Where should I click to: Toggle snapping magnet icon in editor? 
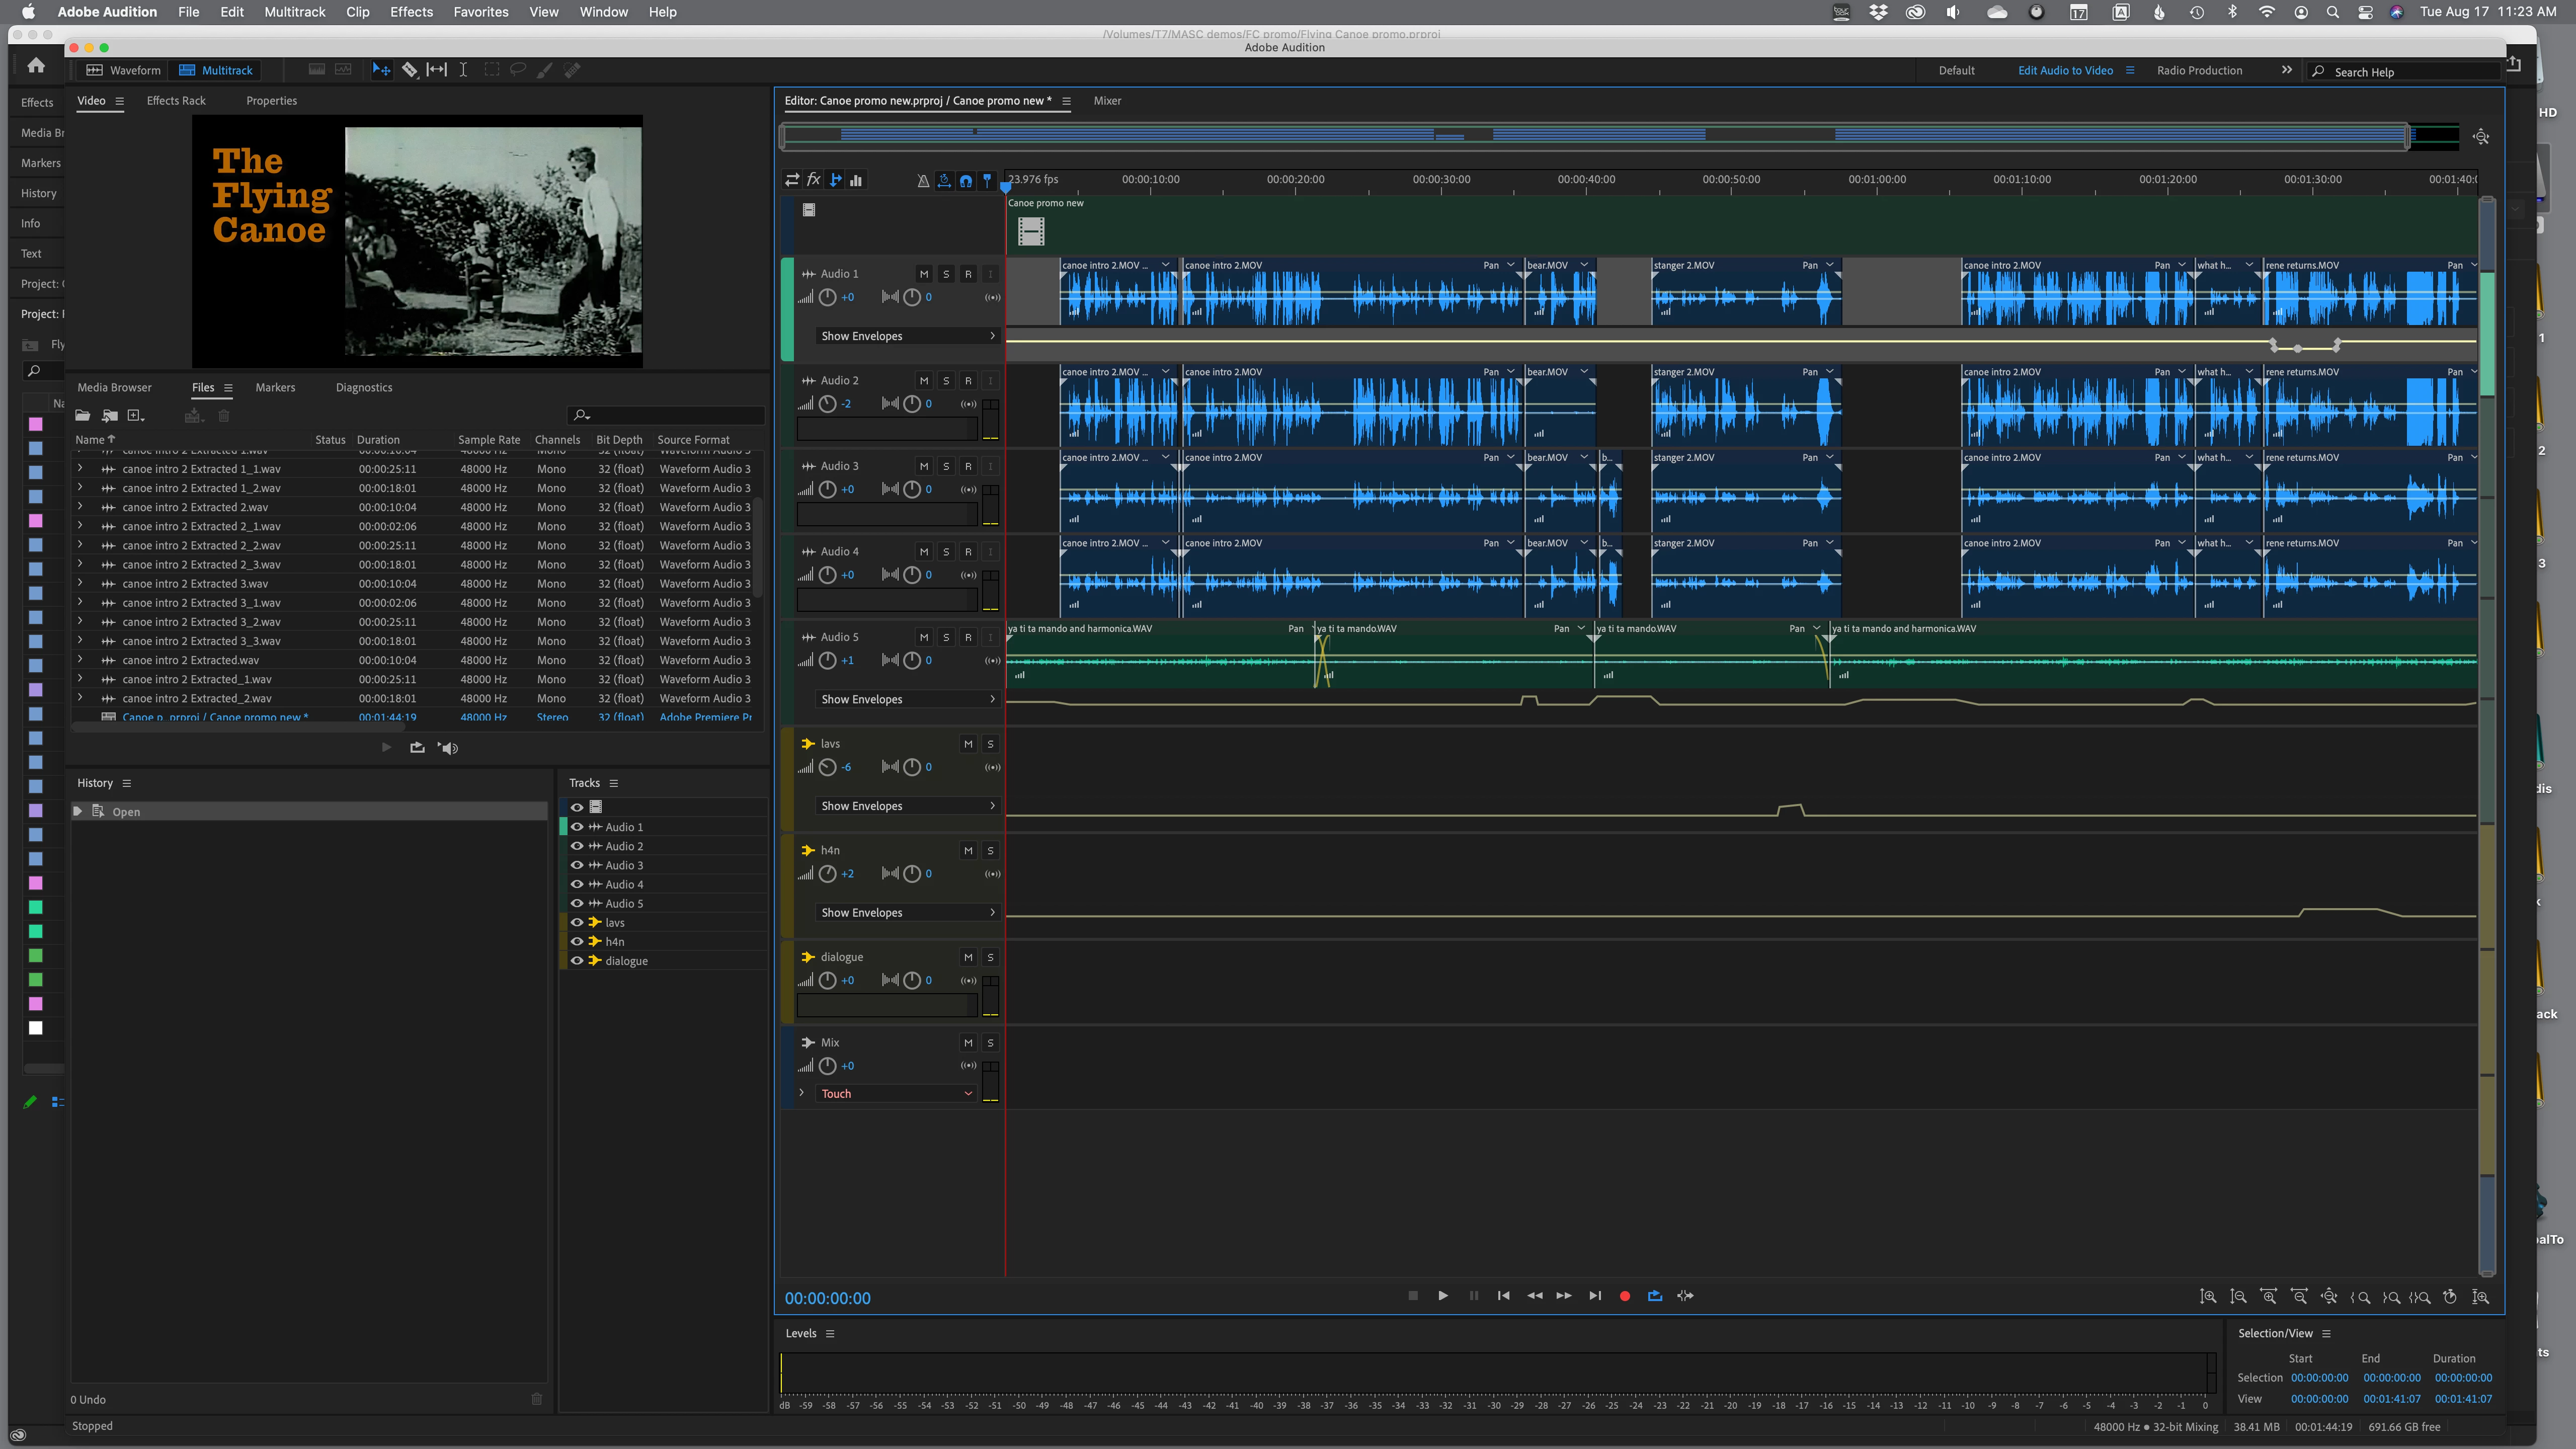[x=965, y=181]
